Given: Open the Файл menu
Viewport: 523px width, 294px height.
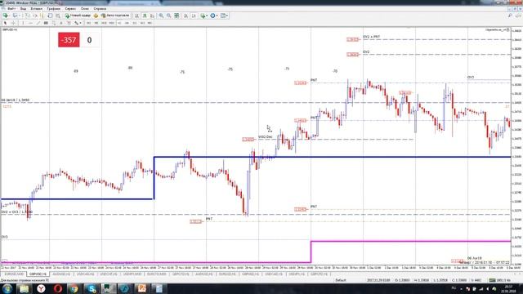Looking at the screenshot, I should coord(11,9).
